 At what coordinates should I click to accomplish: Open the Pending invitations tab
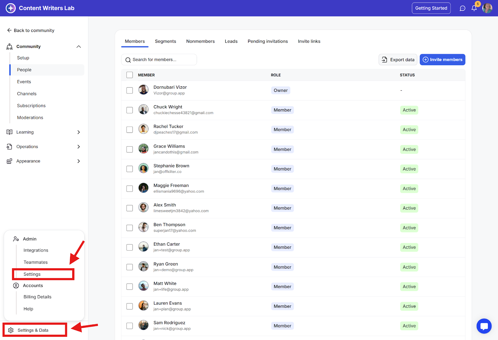pyautogui.click(x=267, y=41)
